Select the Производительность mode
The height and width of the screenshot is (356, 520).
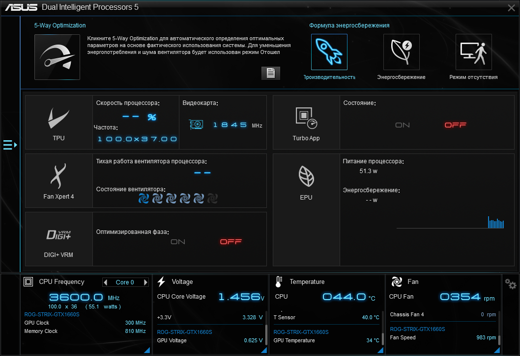(329, 51)
